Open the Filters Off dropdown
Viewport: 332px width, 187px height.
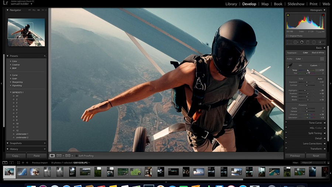[x=313, y=163]
